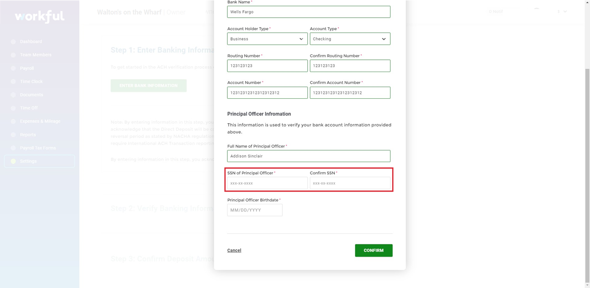Open Time Clock in the sidebar
Screen dimensions: 590x288
tap(31, 81)
